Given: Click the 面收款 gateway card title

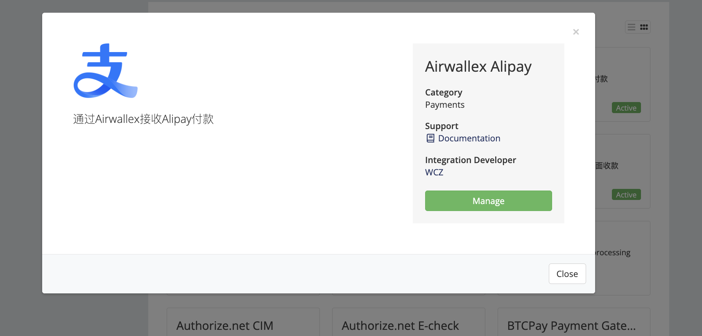Looking at the screenshot, I should click(607, 166).
